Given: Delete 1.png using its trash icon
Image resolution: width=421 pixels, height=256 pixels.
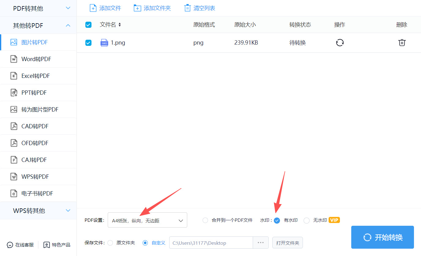Looking at the screenshot, I should point(402,43).
